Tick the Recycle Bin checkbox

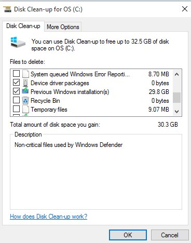pyautogui.click(x=17, y=100)
